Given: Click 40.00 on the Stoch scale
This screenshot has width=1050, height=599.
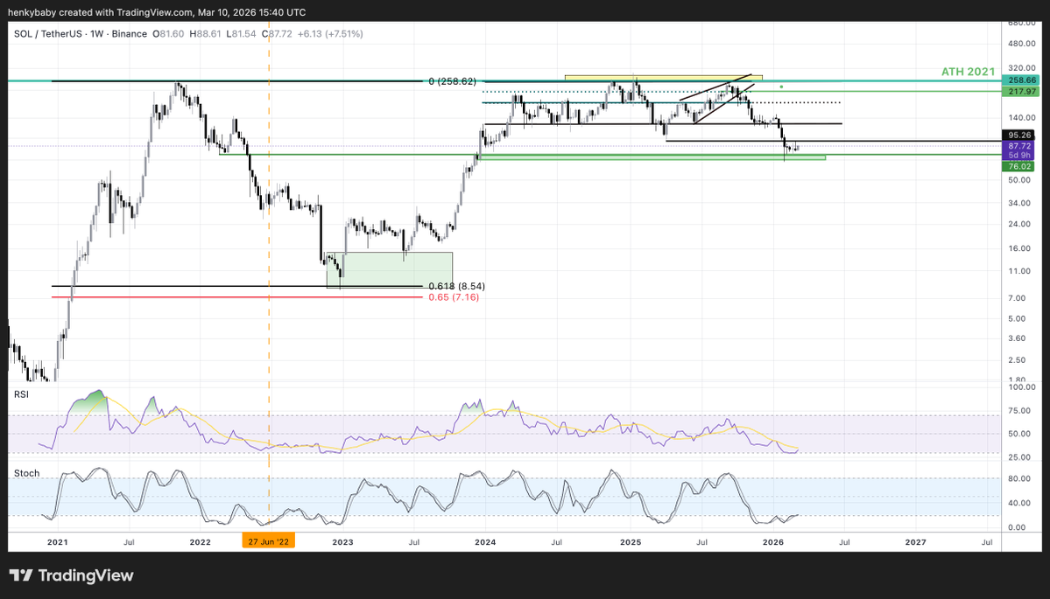Looking at the screenshot, I should pyautogui.click(x=1019, y=503).
